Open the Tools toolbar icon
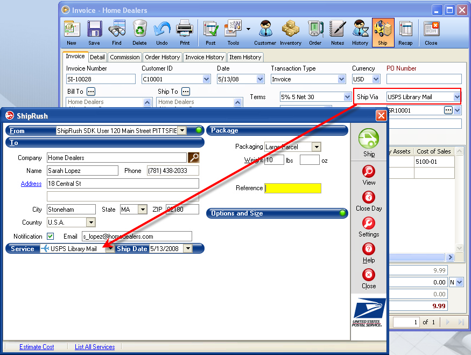The width and height of the screenshot is (471, 355). tap(234, 32)
